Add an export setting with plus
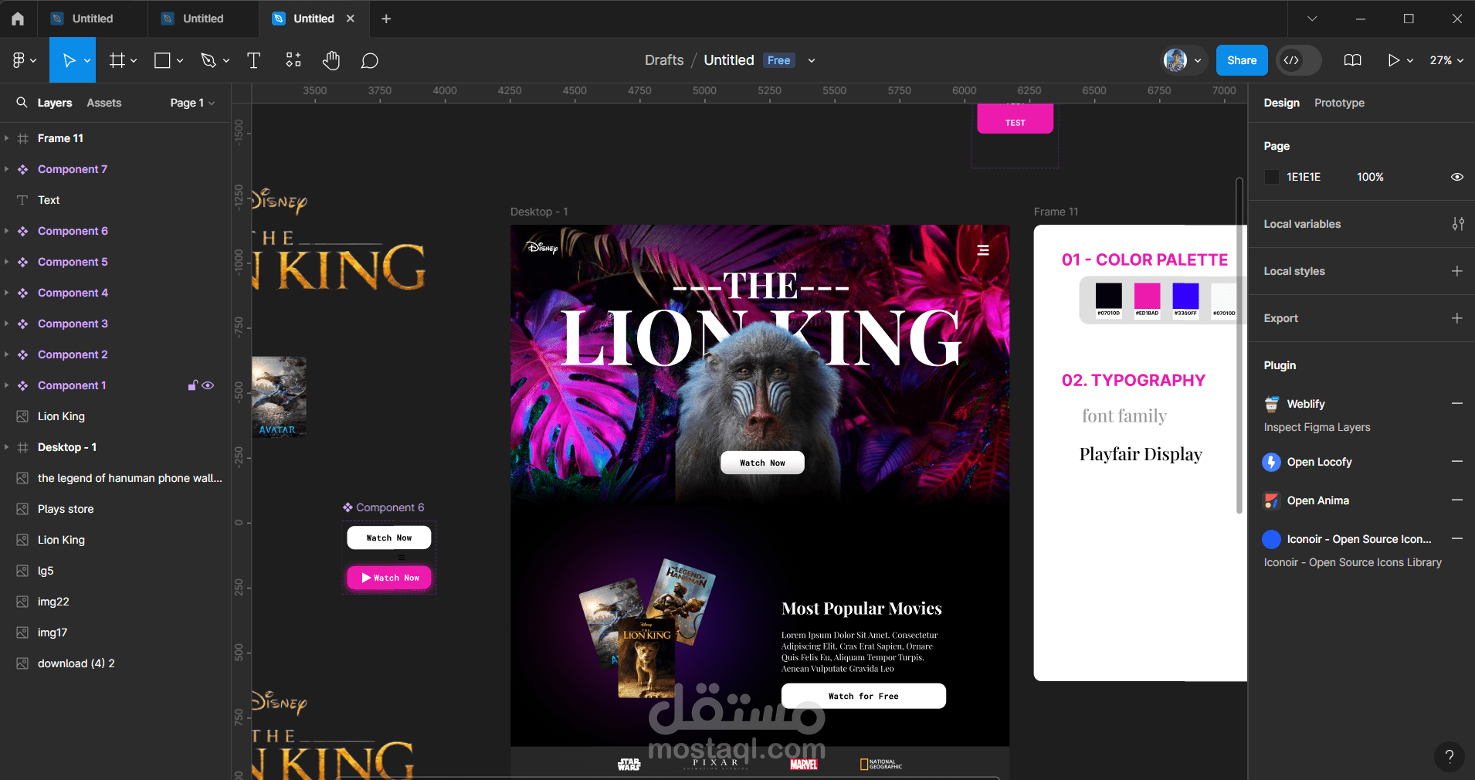Viewport: 1475px width, 780px height. coord(1456,318)
